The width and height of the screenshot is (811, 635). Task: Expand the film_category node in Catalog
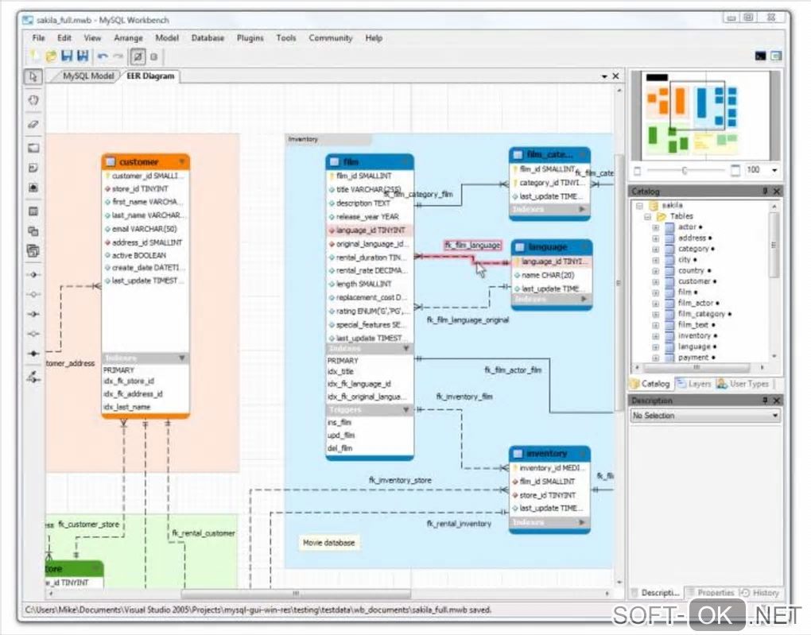pyautogui.click(x=656, y=314)
